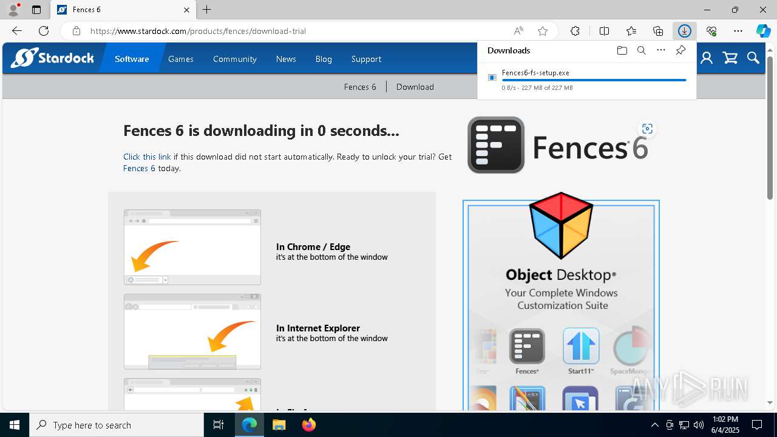Add this page to favorites star

pyautogui.click(x=543, y=31)
